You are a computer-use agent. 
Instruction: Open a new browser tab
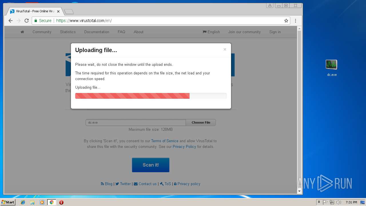69,11
